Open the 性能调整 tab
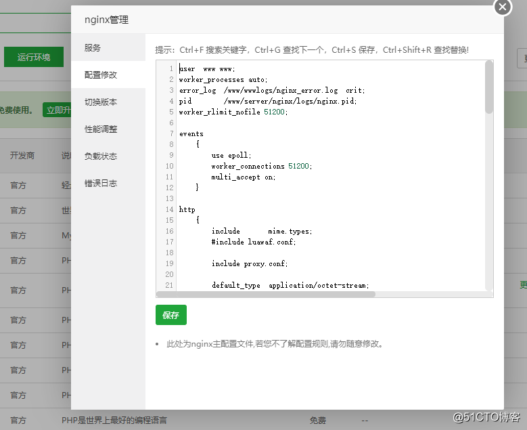527x430 pixels. click(108, 129)
